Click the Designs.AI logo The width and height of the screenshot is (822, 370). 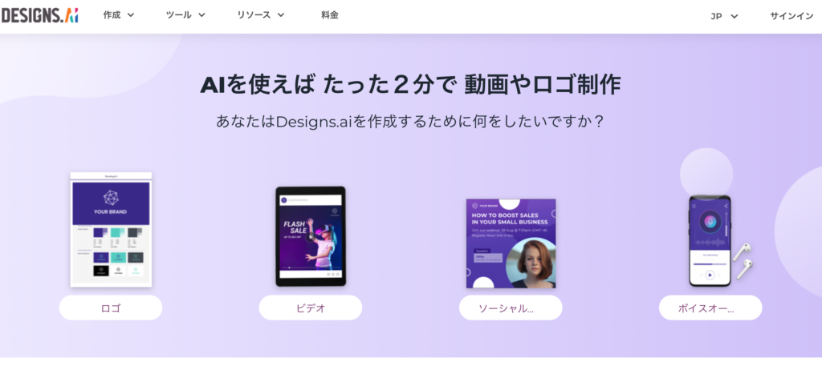click(40, 16)
